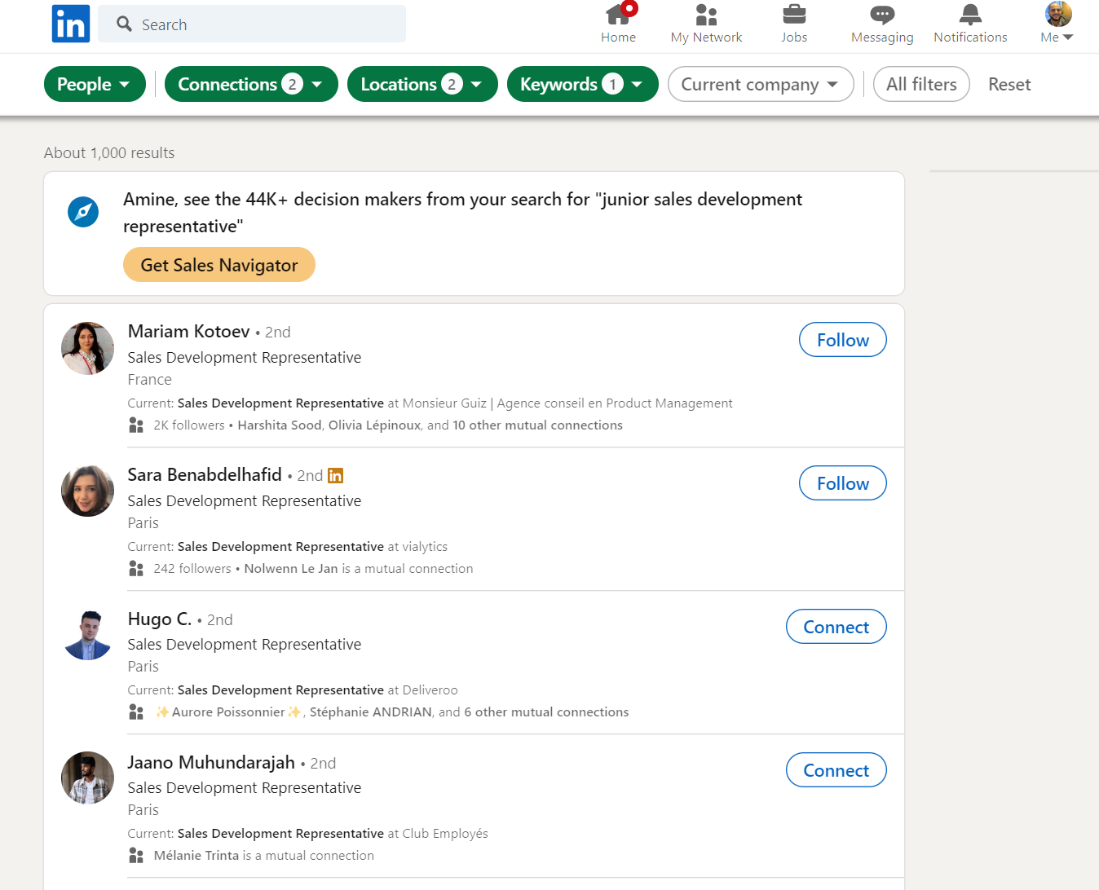Reset all search filters
Image resolution: width=1099 pixels, height=890 pixels.
click(x=1009, y=84)
